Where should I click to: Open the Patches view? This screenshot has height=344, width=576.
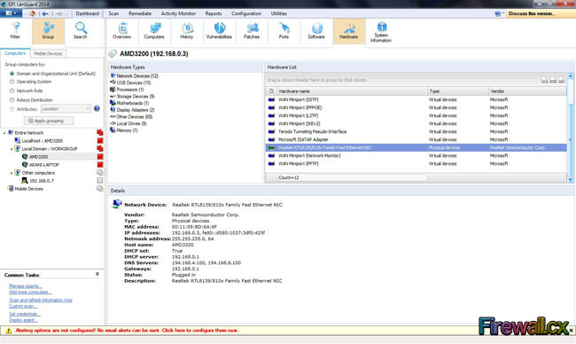tap(252, 31)
